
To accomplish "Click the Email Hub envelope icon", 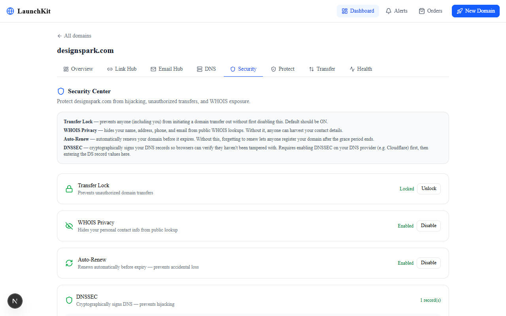I will click(153, 69).
